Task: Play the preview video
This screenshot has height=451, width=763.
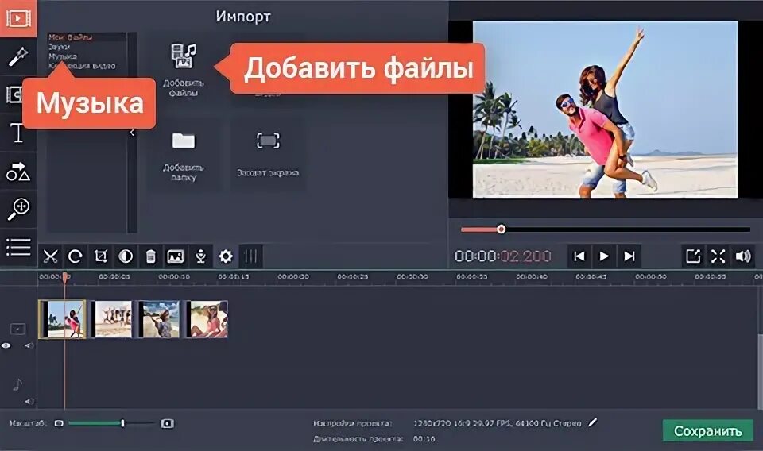Action: [x=604, y=256]
